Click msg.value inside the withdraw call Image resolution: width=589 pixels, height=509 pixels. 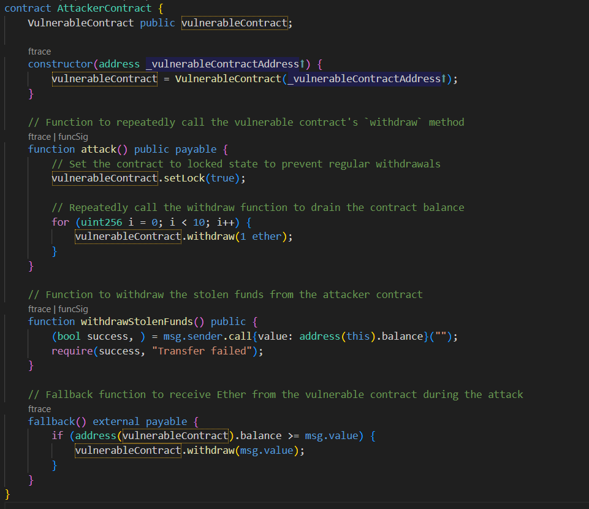267,451
